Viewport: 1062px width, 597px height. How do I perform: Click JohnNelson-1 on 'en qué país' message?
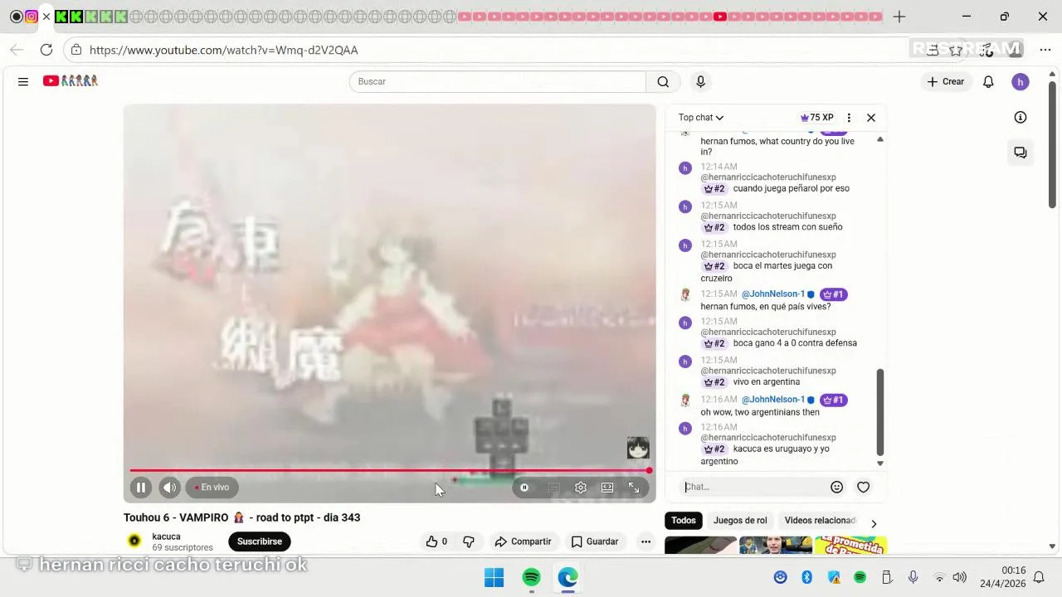(x=773, y=294)
